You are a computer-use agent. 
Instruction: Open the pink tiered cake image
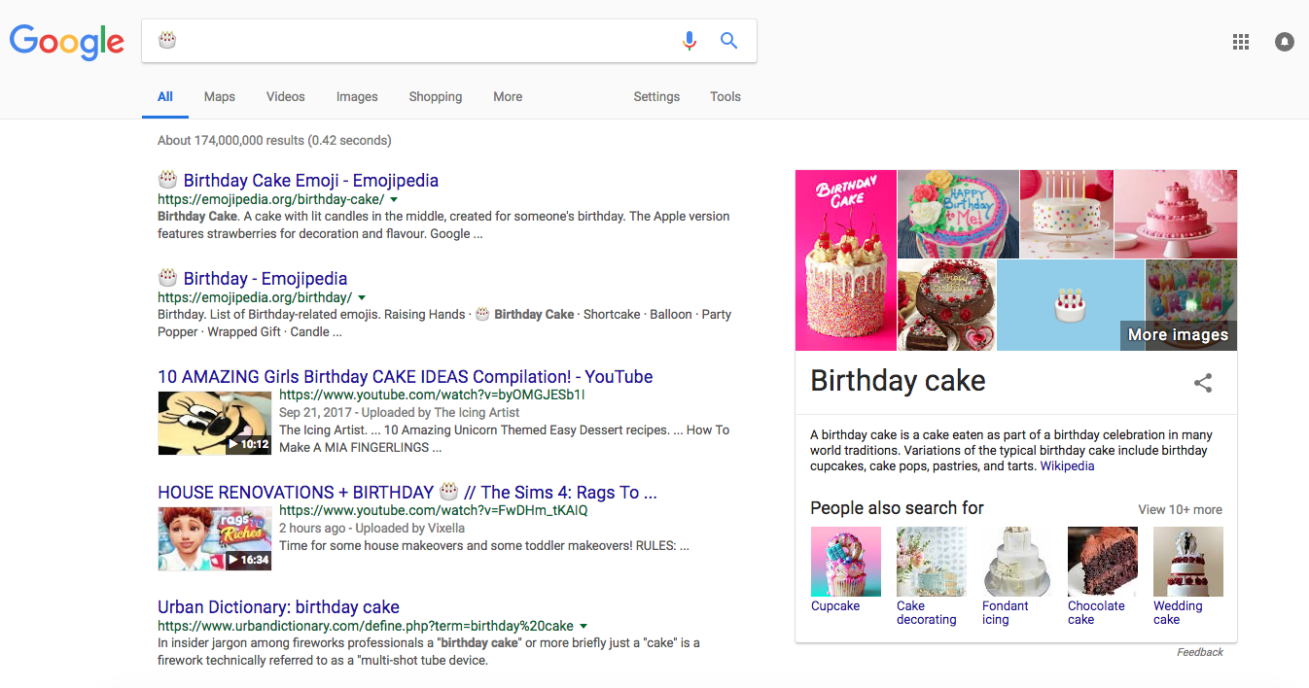coord(1176,214)
